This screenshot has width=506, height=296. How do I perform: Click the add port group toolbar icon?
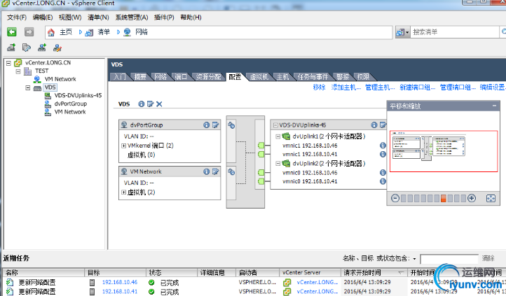click(42, 48)
